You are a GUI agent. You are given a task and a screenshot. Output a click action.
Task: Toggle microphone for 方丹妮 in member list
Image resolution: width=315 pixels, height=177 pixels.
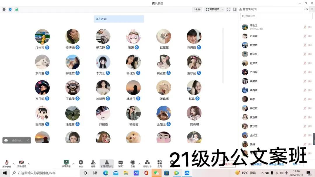tap(305, 72)
